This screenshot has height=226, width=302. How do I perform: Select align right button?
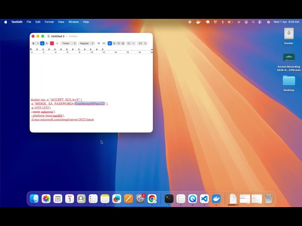pyautogui.click(x=118, y=43)
